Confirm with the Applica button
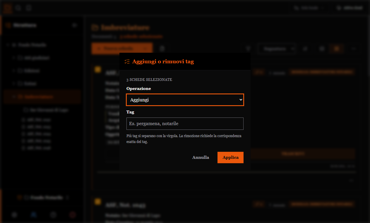The image size is (370, 223). (230, 157)
